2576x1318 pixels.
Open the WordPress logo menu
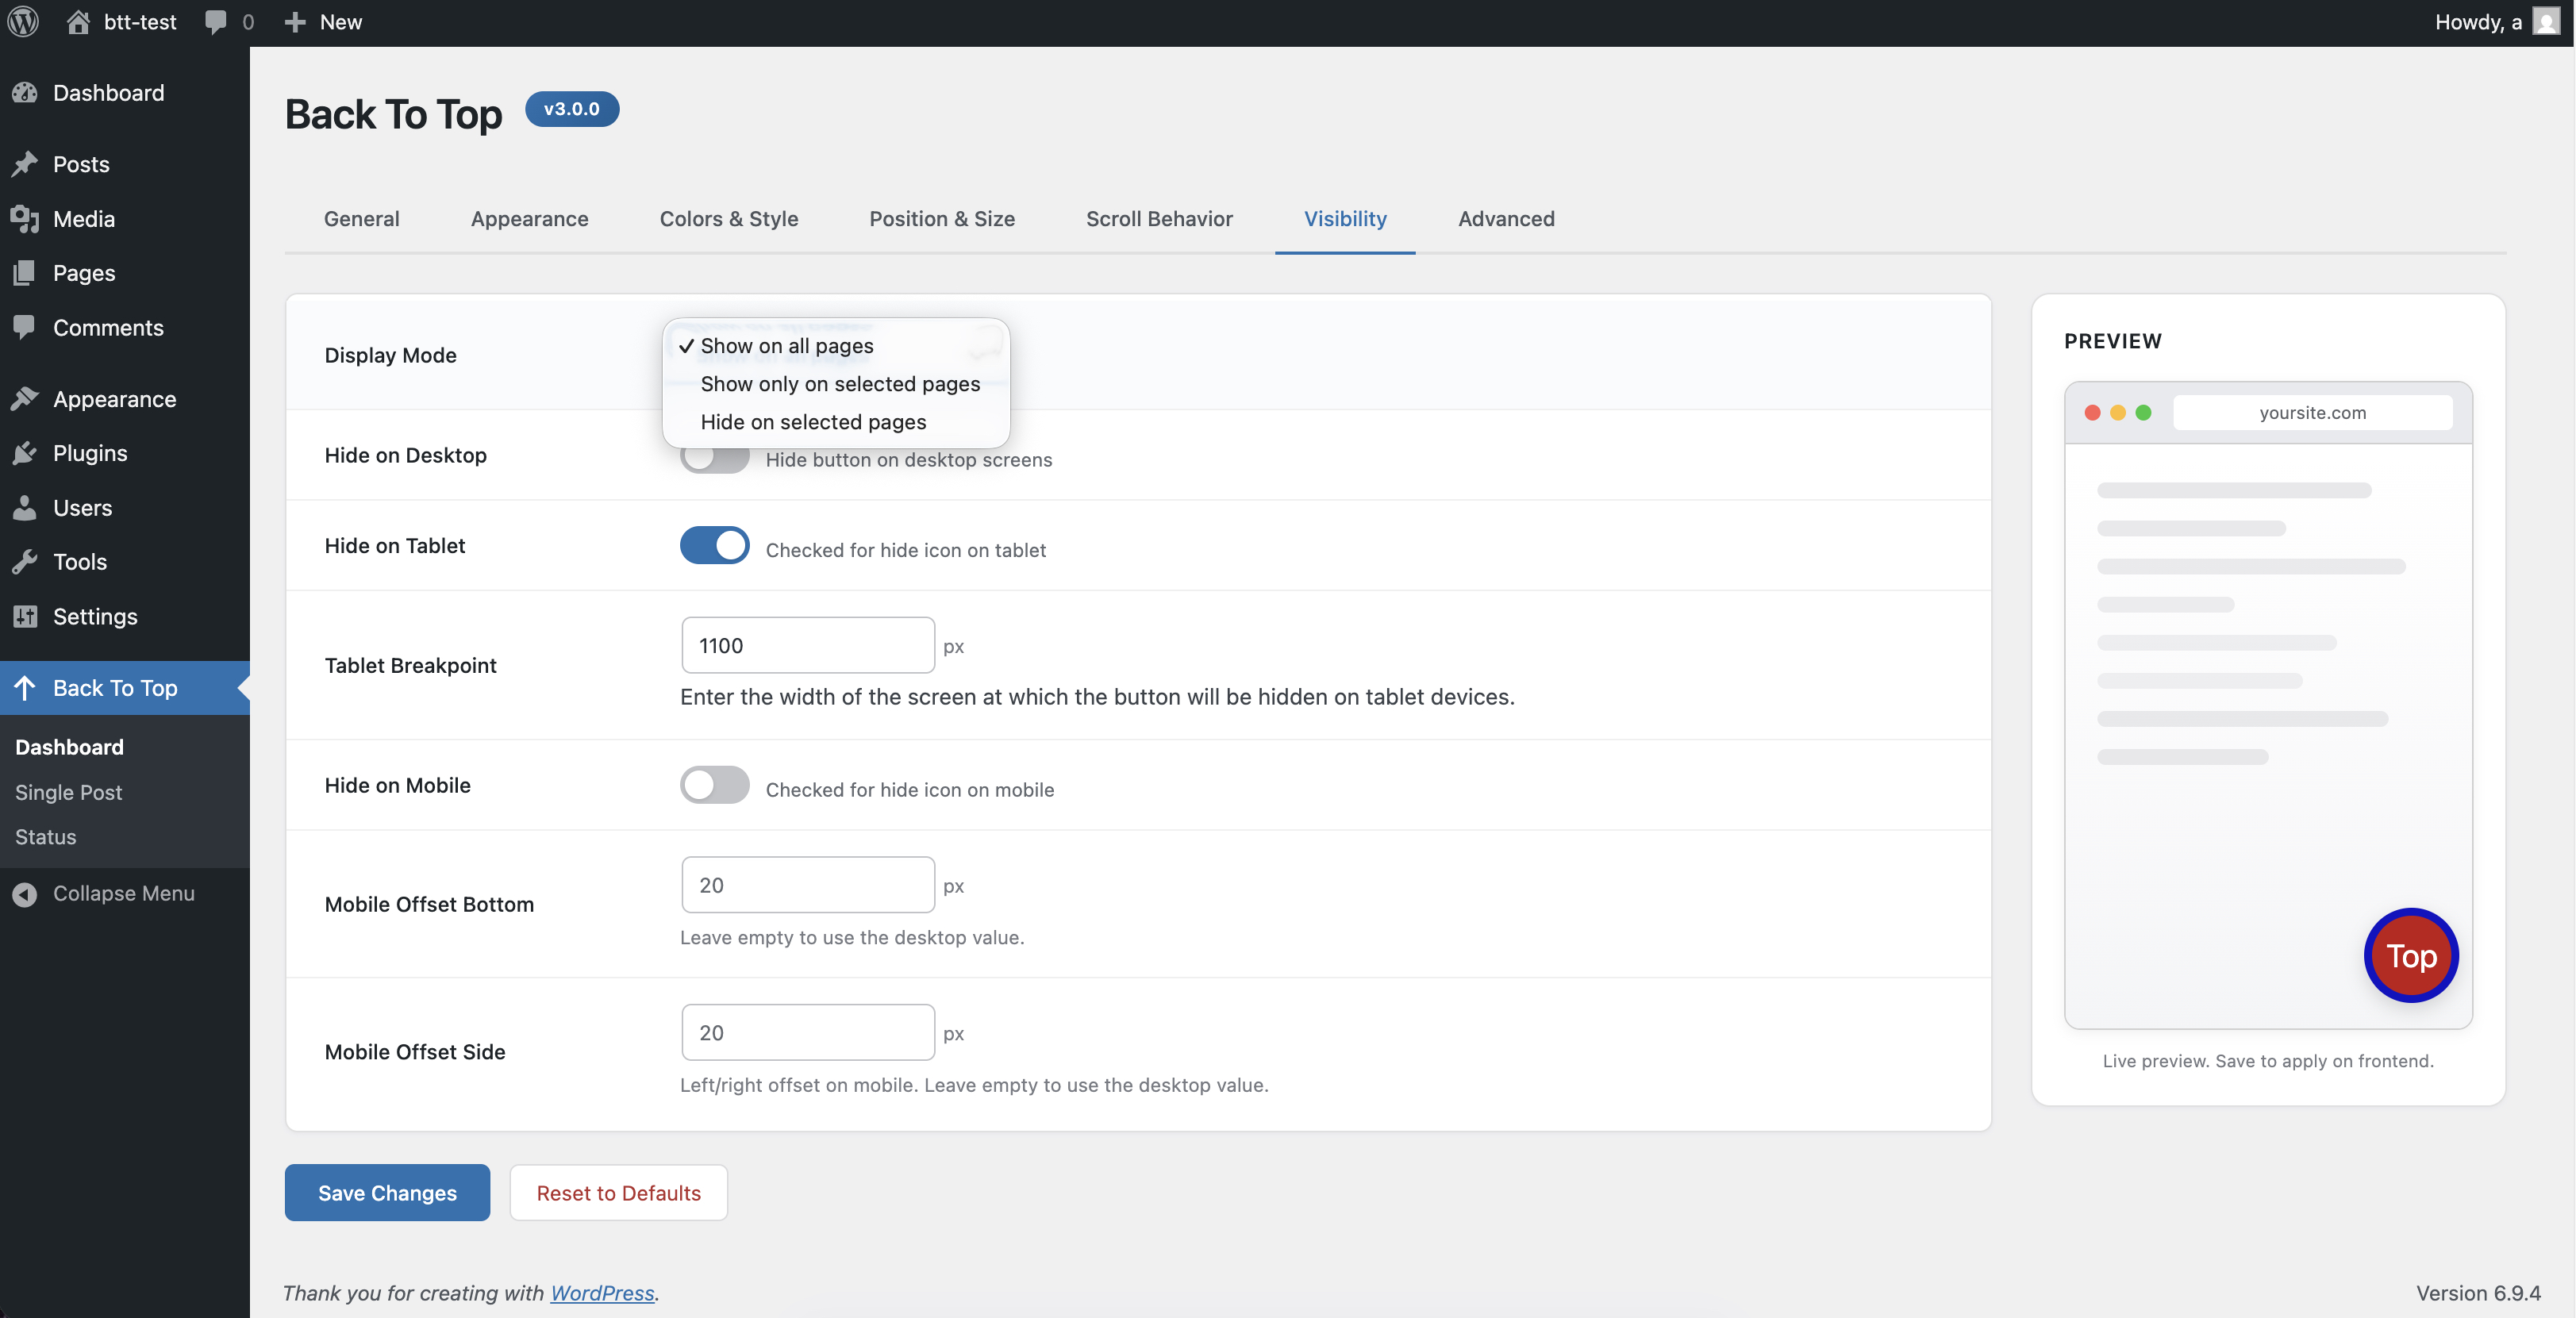(x=22, y=21)
